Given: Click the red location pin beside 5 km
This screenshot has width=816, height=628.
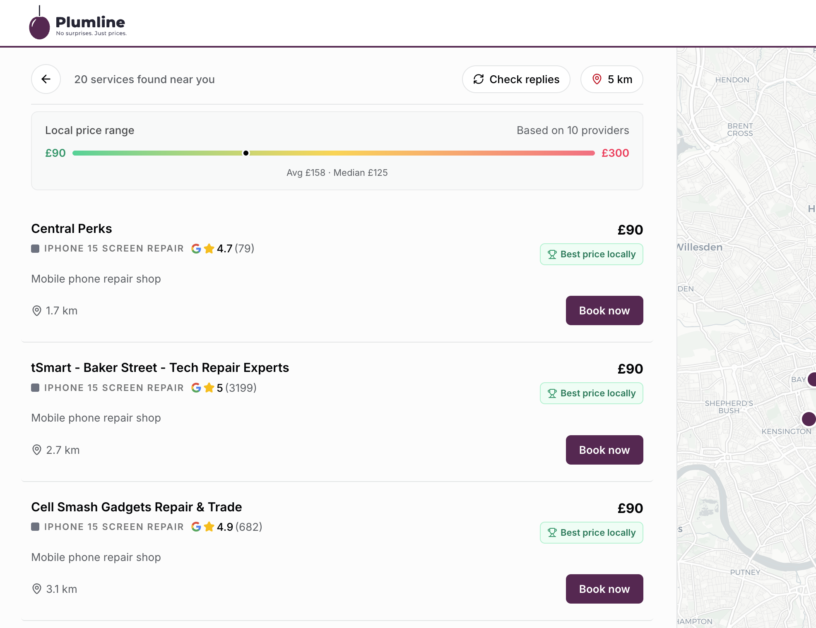Looking at the screenshot, I should pos(597,79).
